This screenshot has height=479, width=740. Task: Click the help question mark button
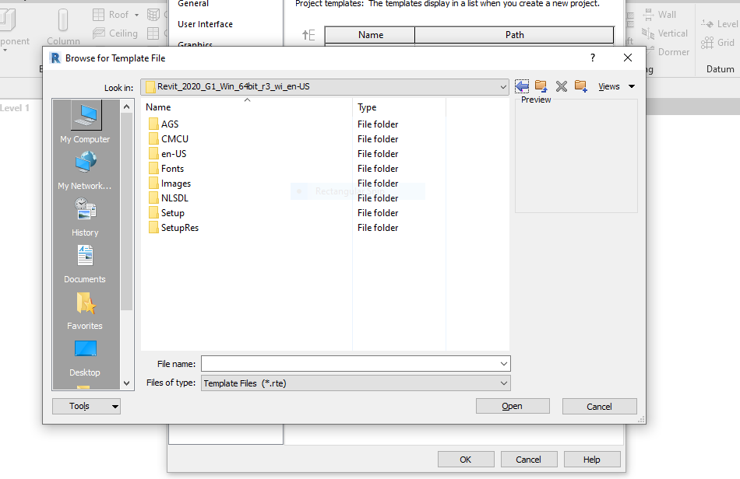tap(593, 58)
